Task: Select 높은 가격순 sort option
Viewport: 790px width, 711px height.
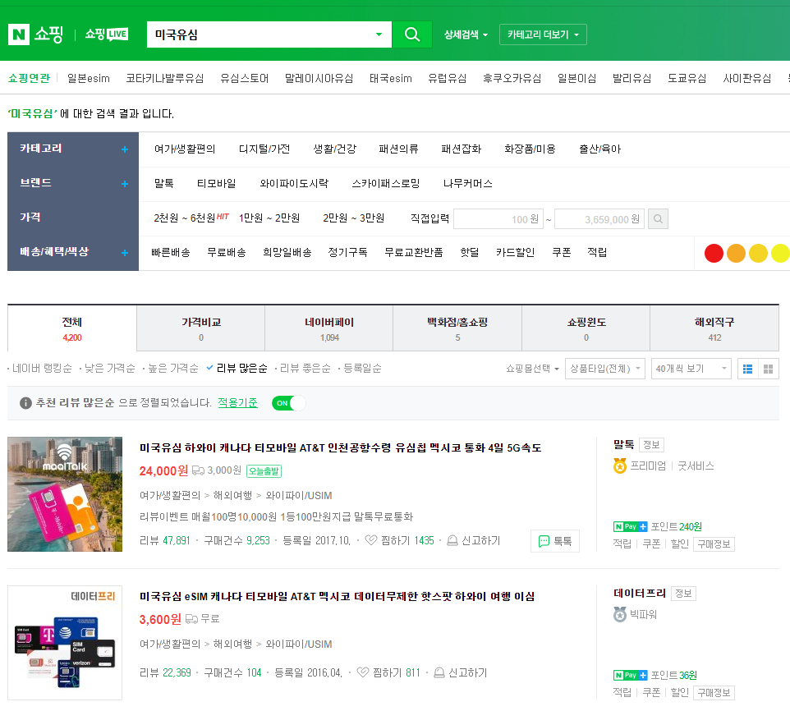Action: [173, 369]
